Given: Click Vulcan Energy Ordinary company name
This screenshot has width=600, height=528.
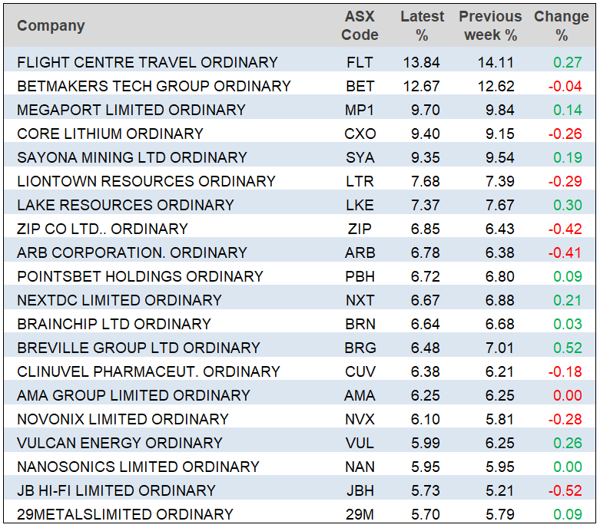Looking at the screenshot, I should tap(120, 443).
